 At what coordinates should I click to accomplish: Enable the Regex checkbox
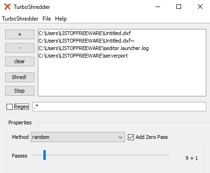click(x=9, y=107)
